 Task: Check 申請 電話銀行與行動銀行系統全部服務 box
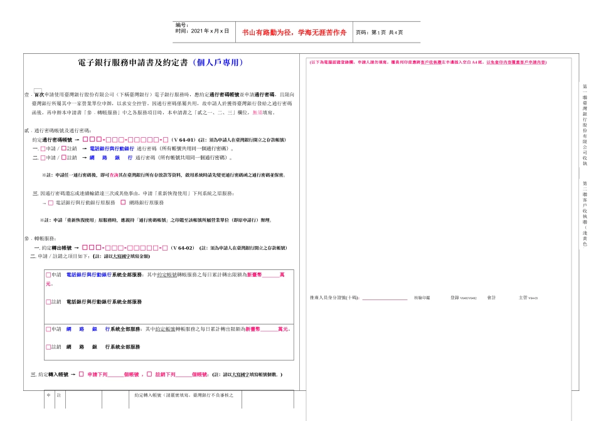[48, 275]
